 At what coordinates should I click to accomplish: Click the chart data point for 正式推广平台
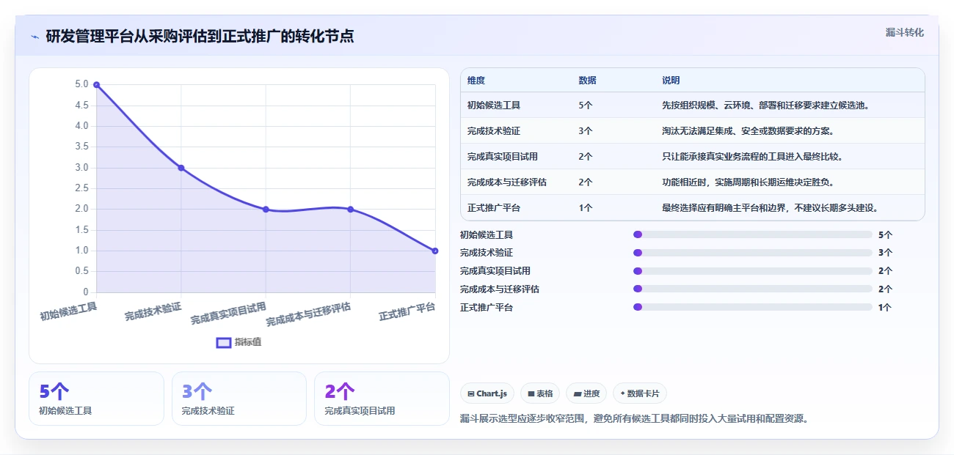click(x=435, y=251)
